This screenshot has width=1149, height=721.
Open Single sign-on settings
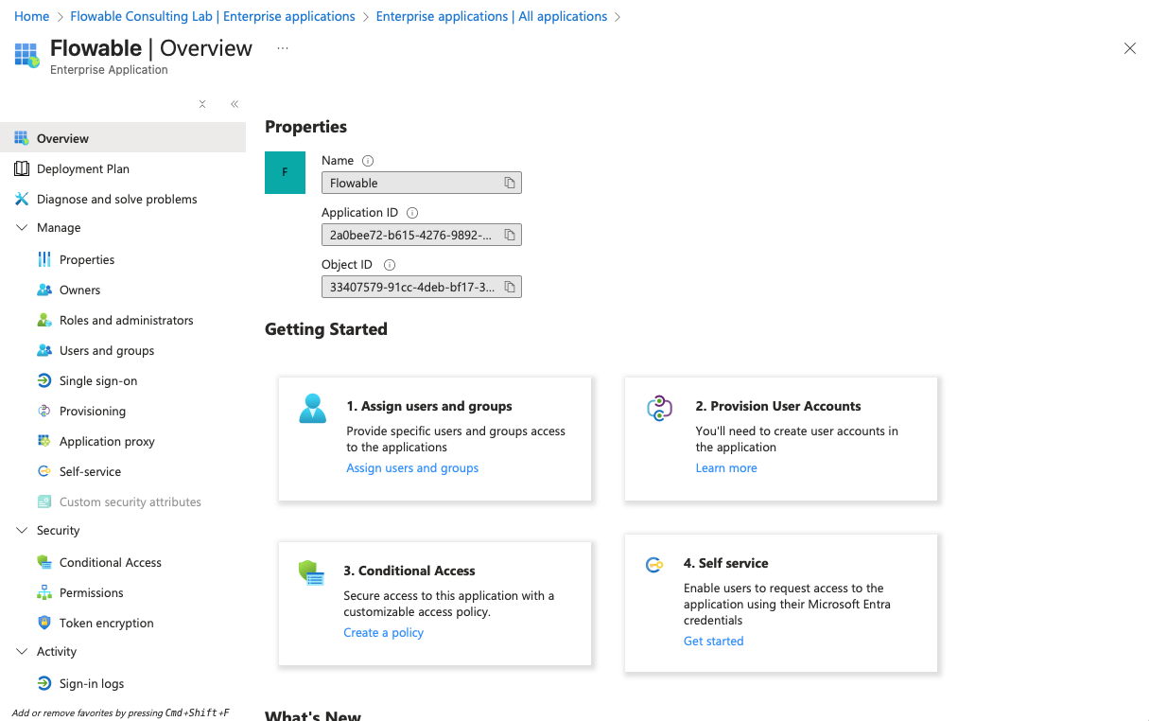(x=98, y=380)
